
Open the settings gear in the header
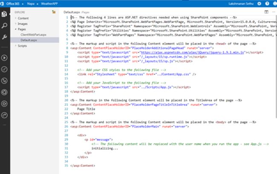tap(259, 3)
